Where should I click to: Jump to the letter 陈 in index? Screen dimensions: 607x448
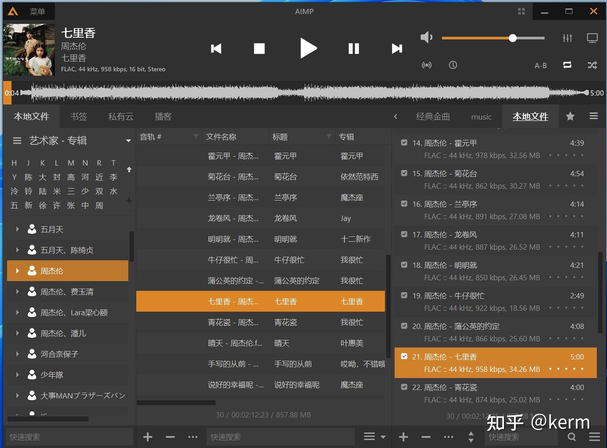click(29, 177)
